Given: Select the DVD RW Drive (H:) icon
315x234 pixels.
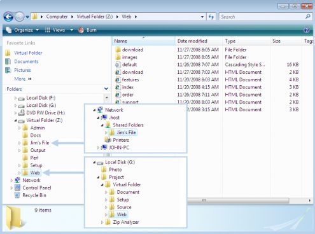Looking at the screenshot, I should pyautogui.click(x=21, y=113).
